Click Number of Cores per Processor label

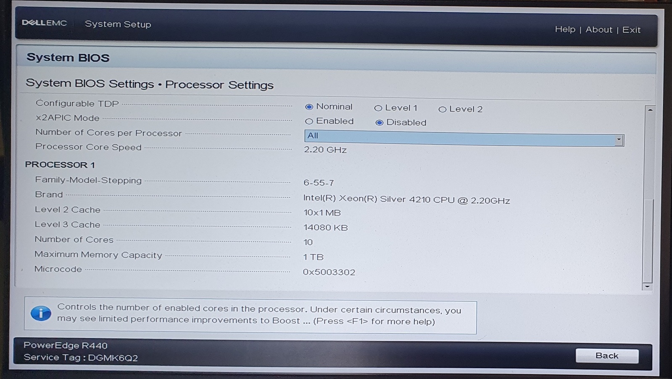(x=108, y=133)
